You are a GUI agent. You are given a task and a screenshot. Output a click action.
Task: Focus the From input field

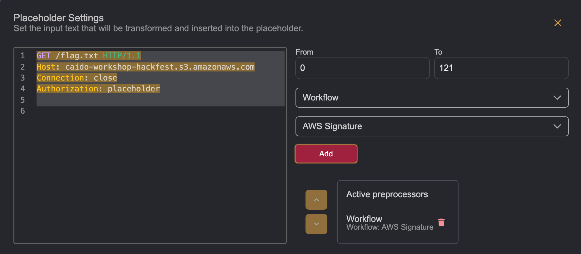tap(363, 68)
